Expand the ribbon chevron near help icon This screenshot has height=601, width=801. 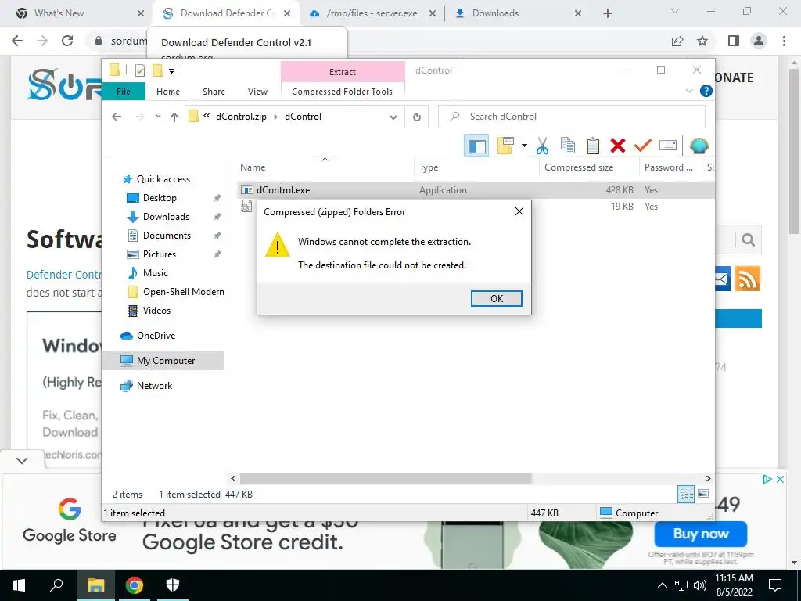(x=688, y=91)
